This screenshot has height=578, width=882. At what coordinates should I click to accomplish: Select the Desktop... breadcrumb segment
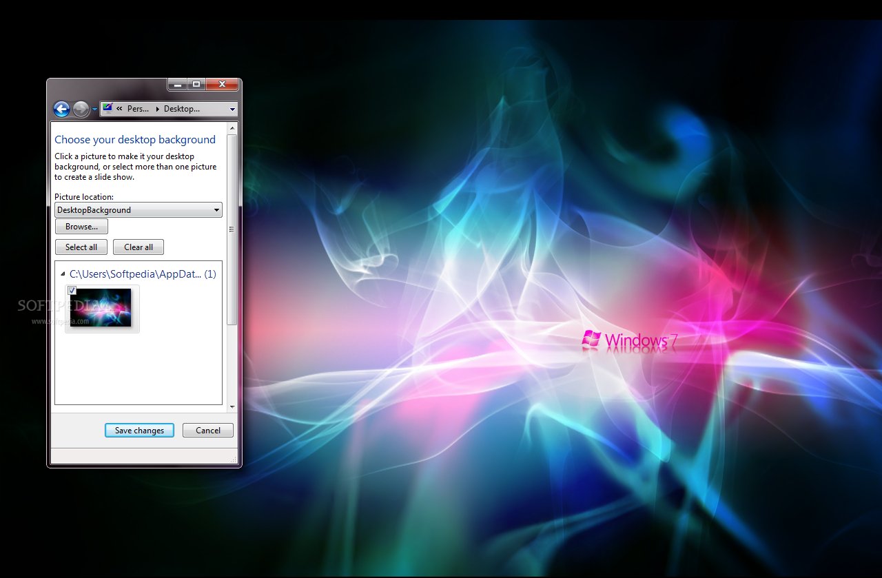tap(182, 109)
